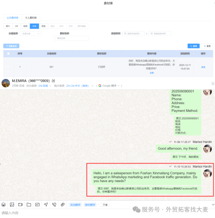215x218 pixels.
Task: Click the blue 查询 search button
Action: pyautogui.click(x=193, y=46)
